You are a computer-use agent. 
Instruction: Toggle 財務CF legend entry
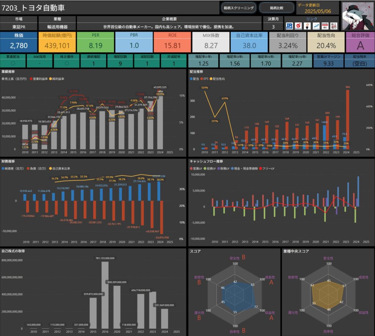click(223, 169)
